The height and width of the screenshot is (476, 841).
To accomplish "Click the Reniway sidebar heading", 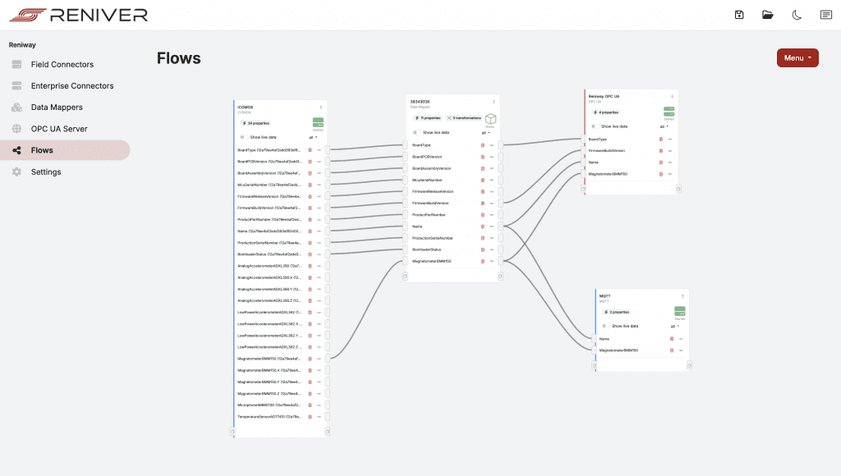I will point(22,45).
